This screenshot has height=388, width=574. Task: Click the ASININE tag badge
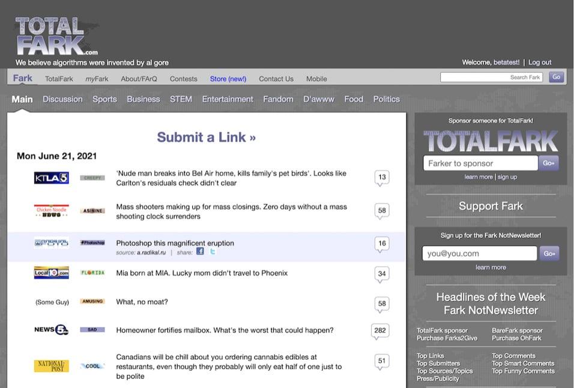[92, 211]
